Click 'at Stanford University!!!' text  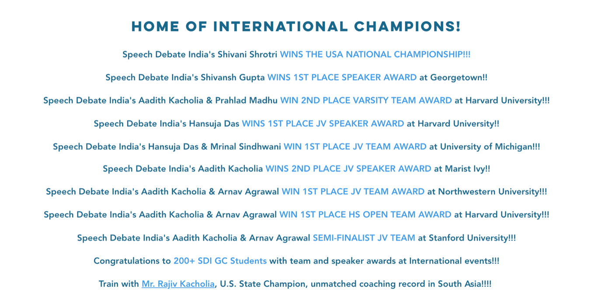tap(467, 238)
